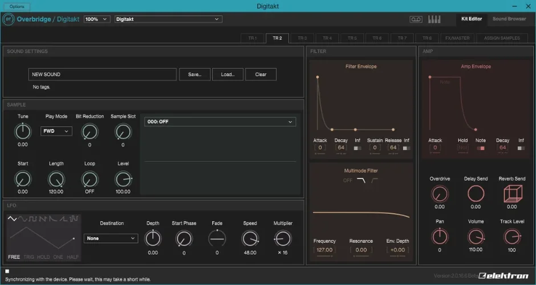Open the Options menu button

coord(17,6)
